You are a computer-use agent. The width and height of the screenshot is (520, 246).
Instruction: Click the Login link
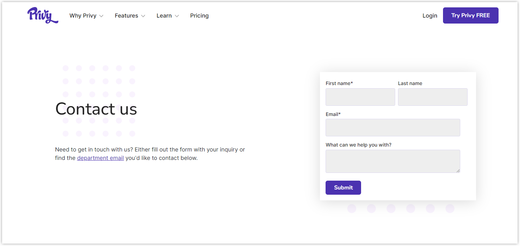[x=430, y=15]
